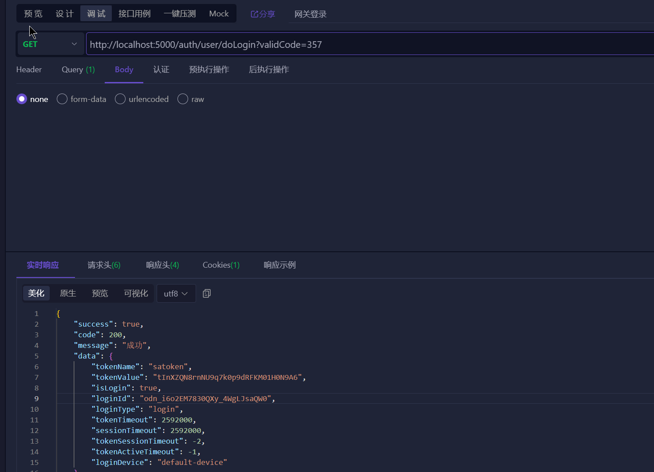
Task: Open the 后执行操作 tab
Action: [x=269, y=70]
